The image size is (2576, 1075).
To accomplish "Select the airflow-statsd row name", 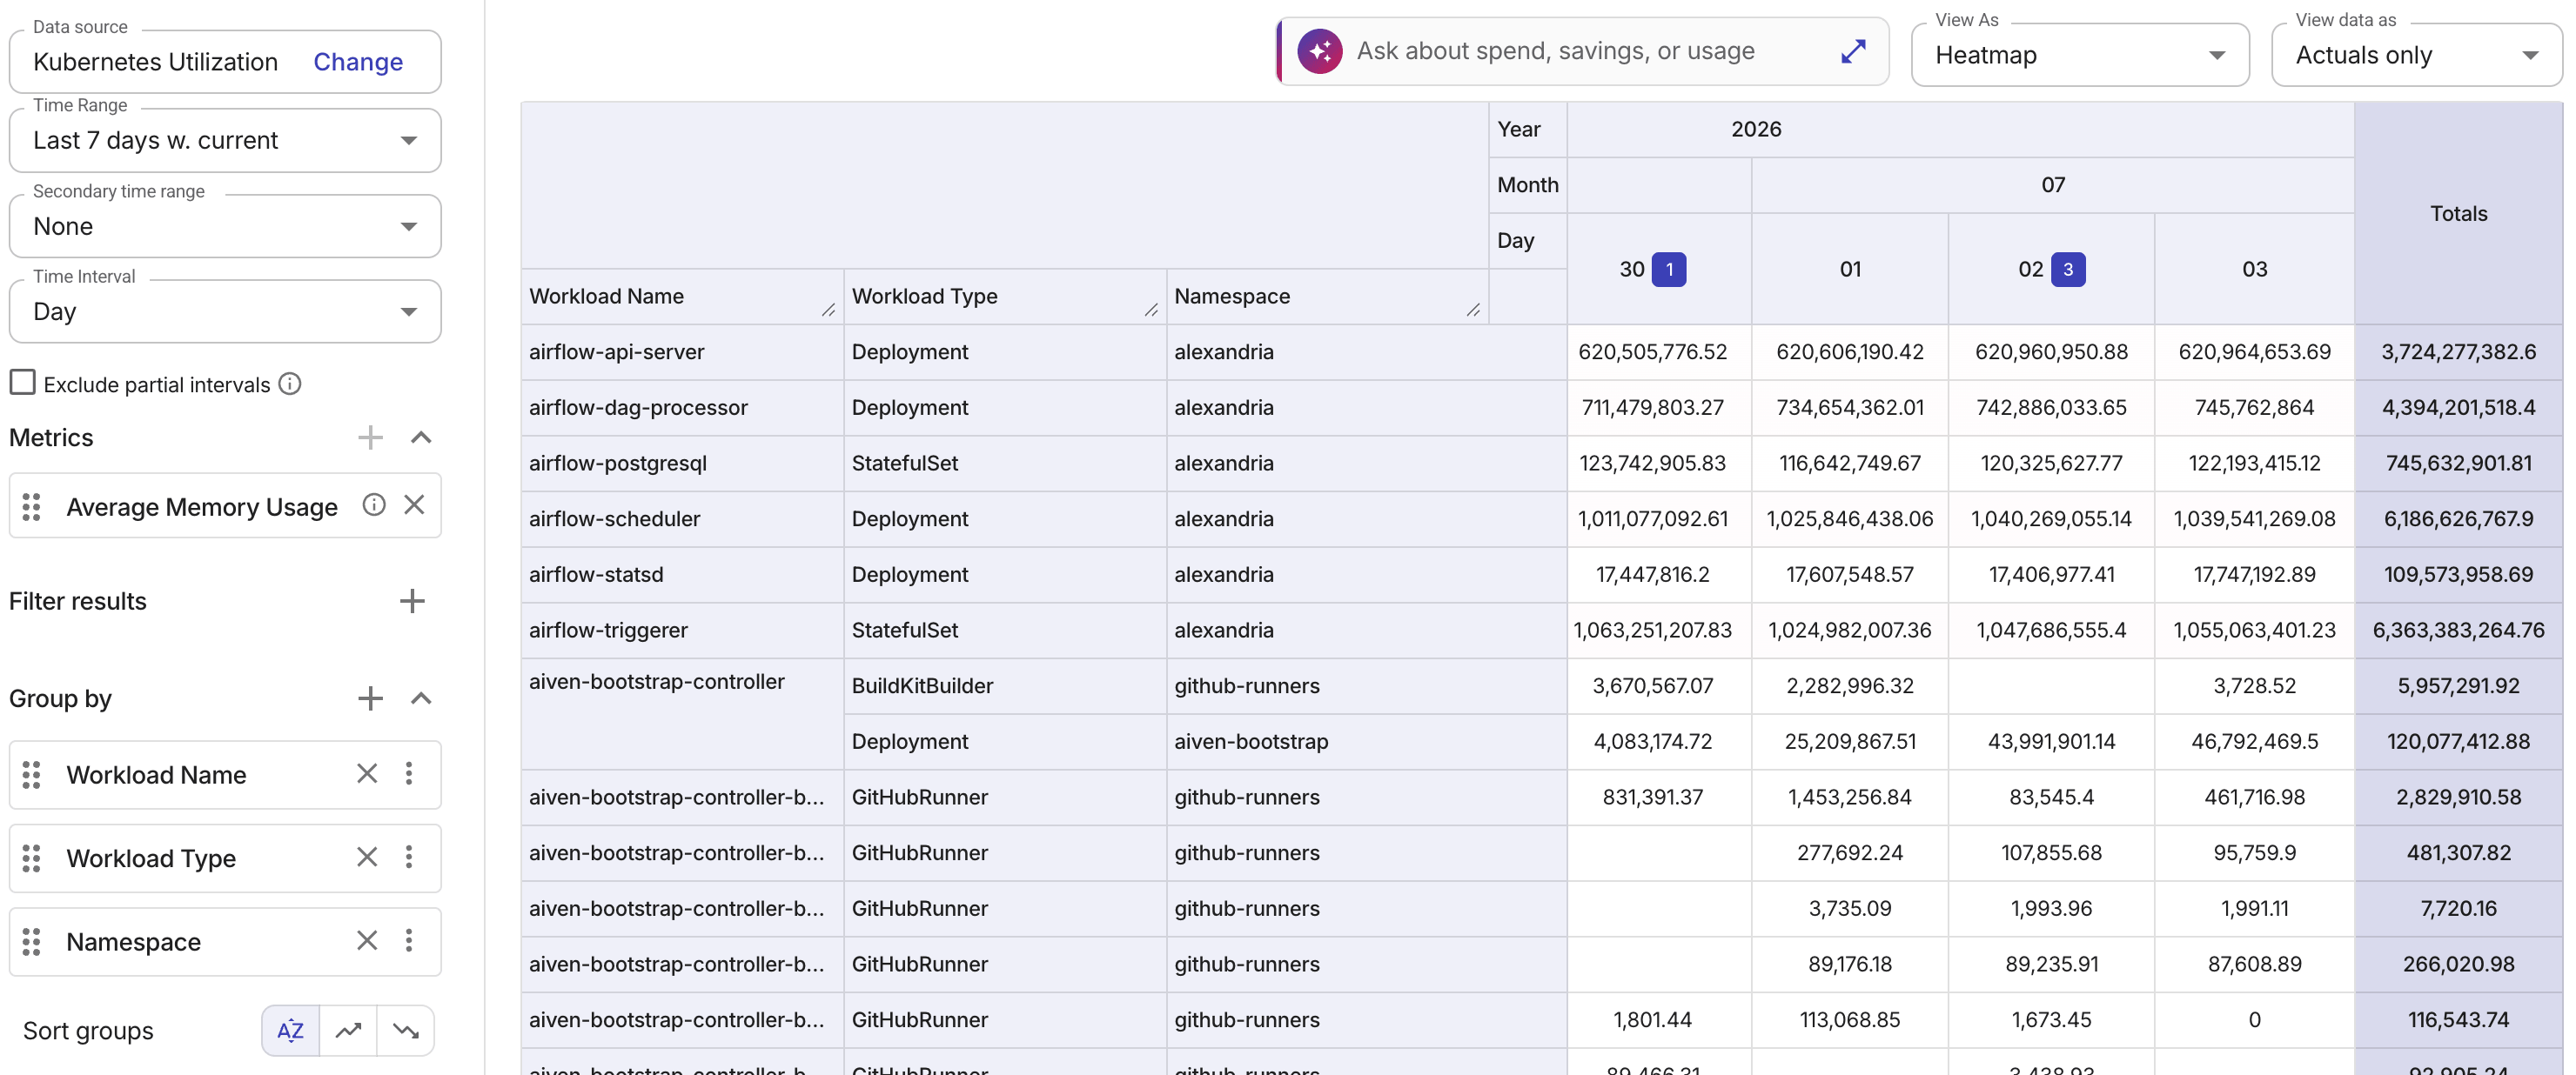I will click(x=596, y=575).
